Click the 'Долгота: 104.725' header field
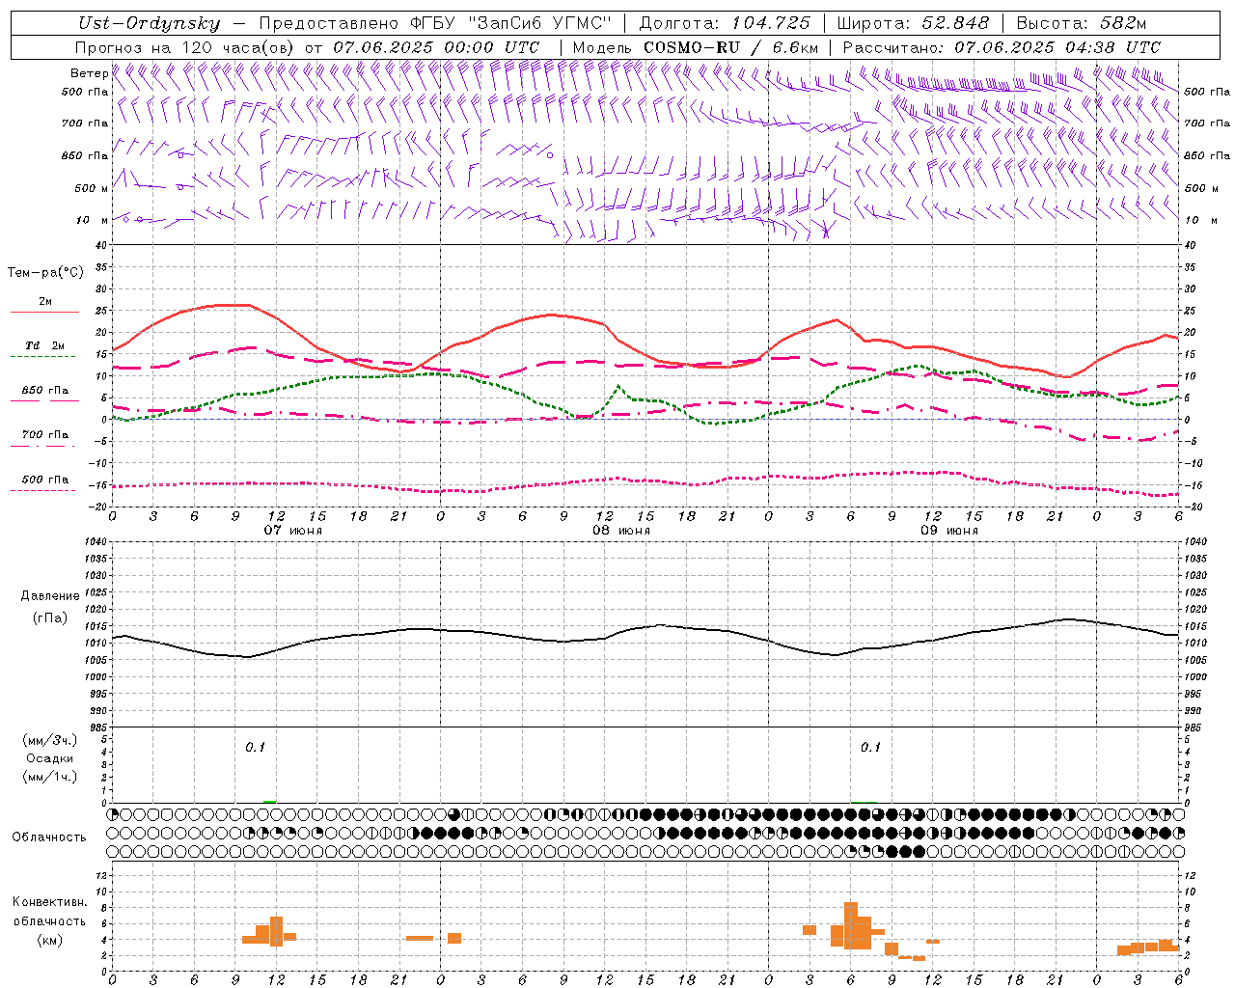 [725, 23]
